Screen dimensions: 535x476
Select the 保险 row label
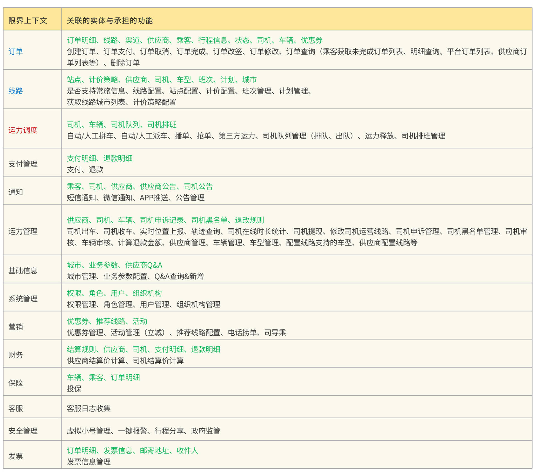pyautogui.click(x=16, y=383)
